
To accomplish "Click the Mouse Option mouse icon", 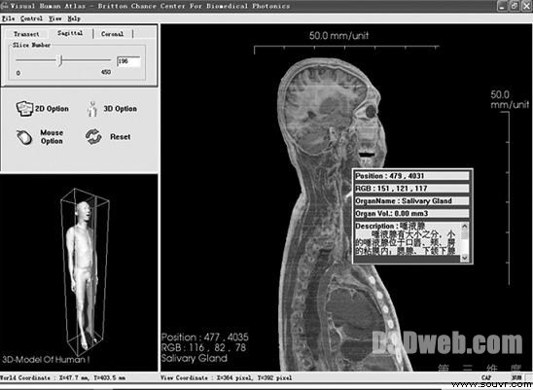I will point(24,137).
